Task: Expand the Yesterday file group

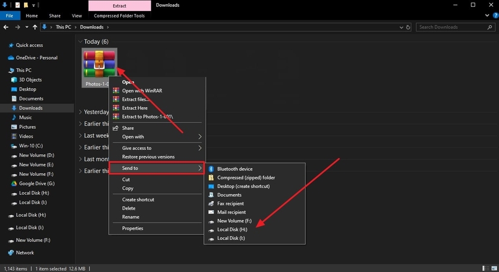Action: tap(81, 112)
